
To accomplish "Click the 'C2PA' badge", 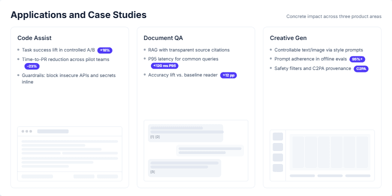I will coord(361,69).
